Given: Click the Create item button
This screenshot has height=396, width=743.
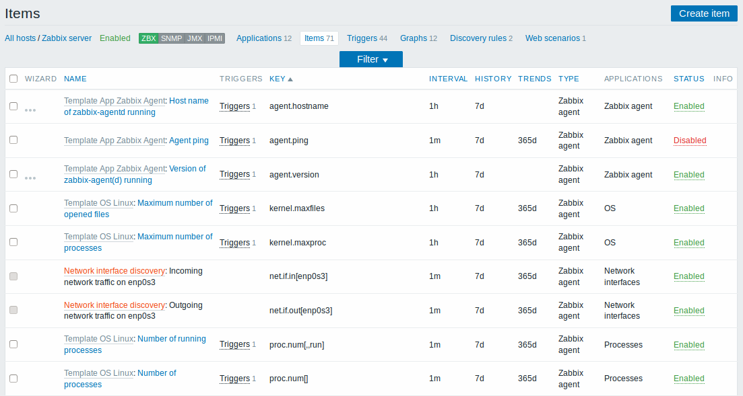Looking at the screenshot, I should click(704, 13).
